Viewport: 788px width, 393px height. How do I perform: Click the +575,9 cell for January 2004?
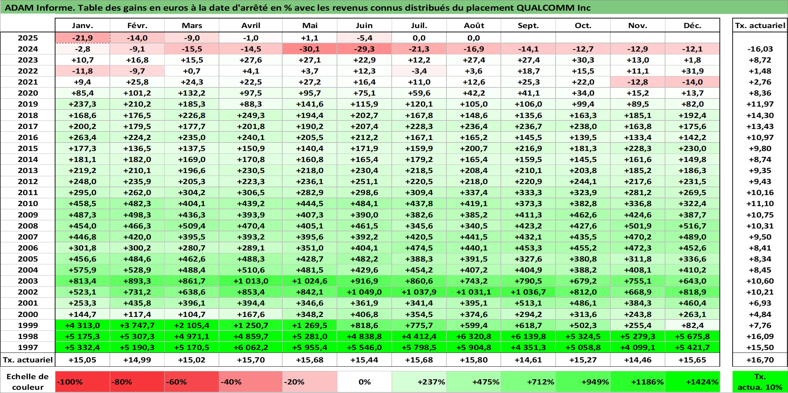[82, 270]
